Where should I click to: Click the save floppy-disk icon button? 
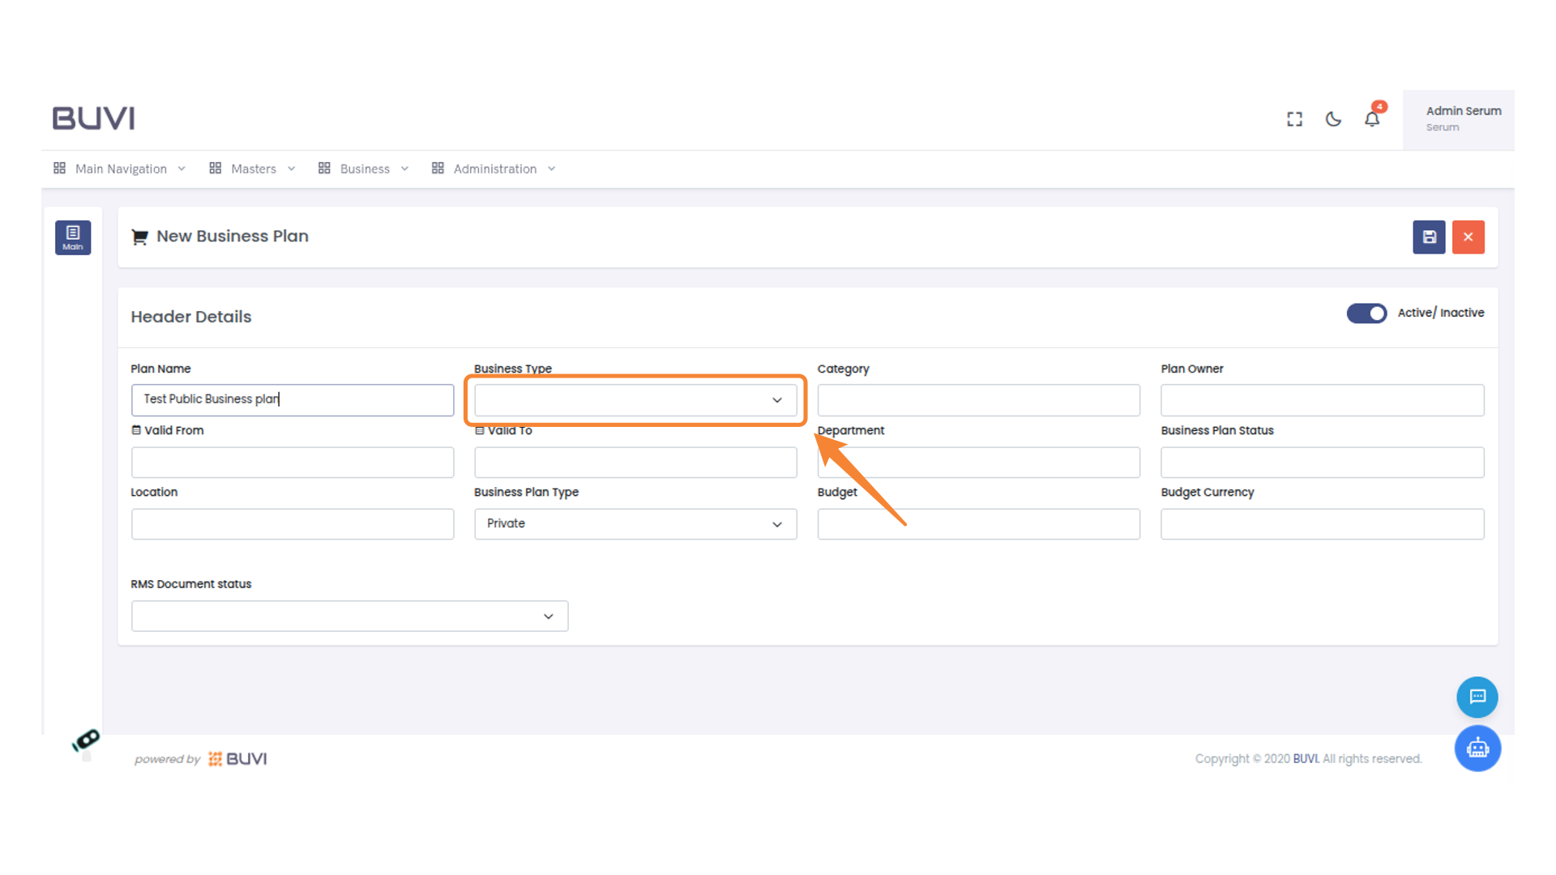[1429, 237]
